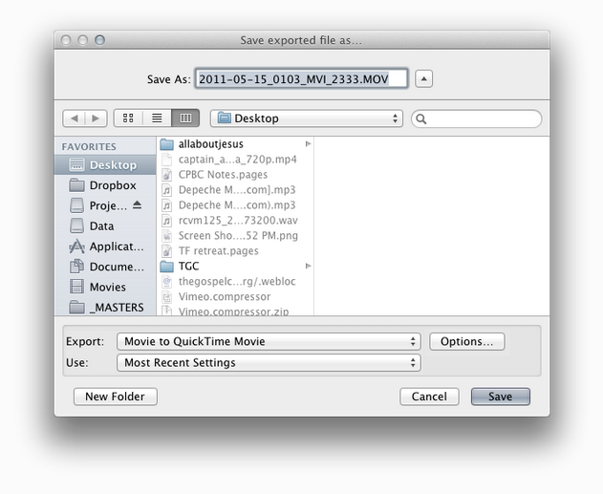The width and height of the screenshot is (603, 494).
Task: Click the Options… button
Action: click(x=467, y=341)
